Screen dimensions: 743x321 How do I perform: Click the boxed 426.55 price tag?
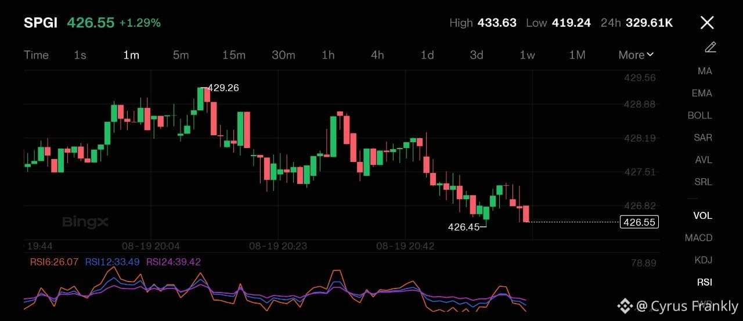click(639, 222)
